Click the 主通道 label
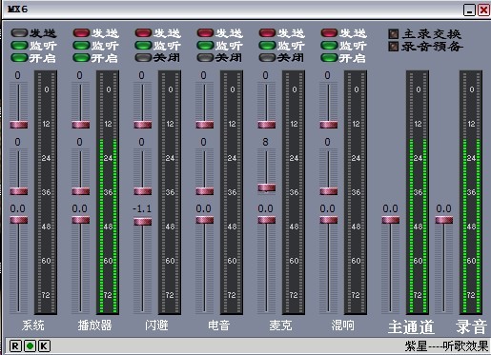 411,326
